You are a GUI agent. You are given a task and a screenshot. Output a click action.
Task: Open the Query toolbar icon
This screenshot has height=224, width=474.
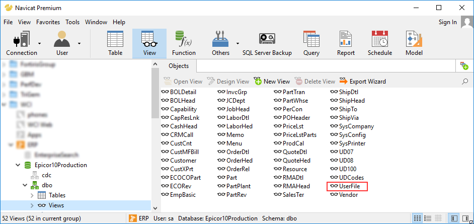(x=311, y=43)
